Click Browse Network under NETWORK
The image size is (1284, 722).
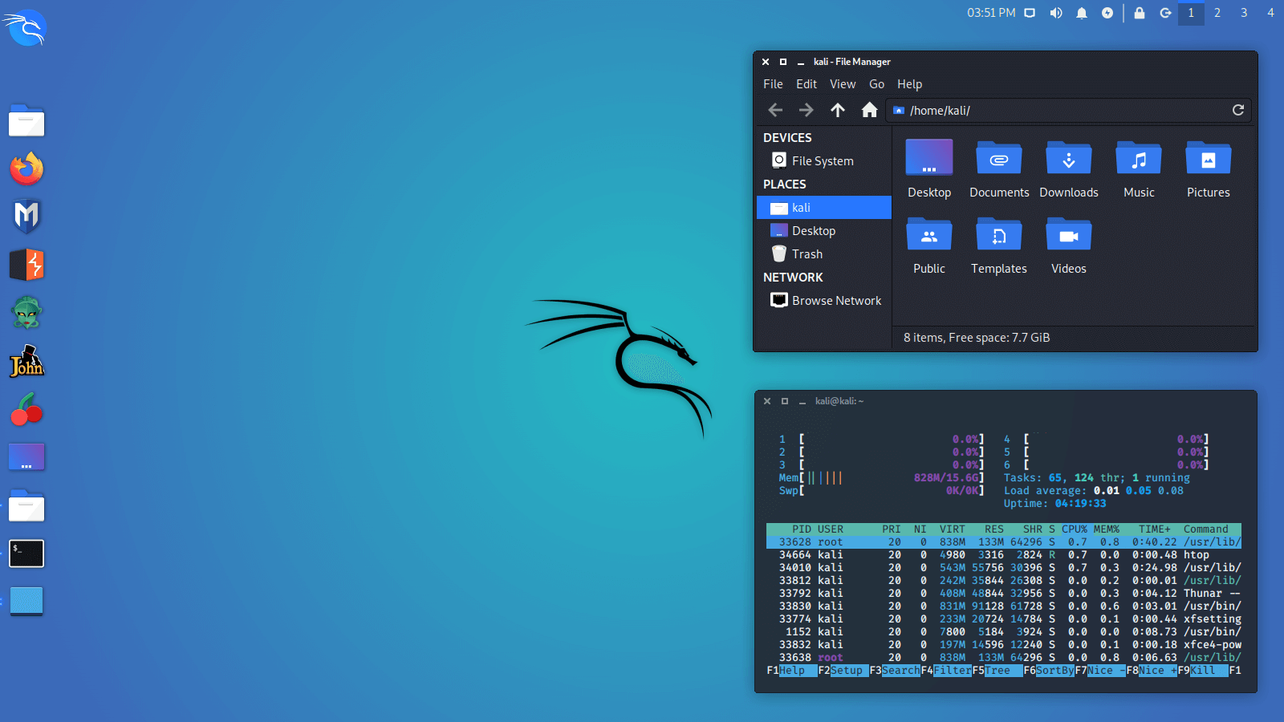(x=836, y=300)
